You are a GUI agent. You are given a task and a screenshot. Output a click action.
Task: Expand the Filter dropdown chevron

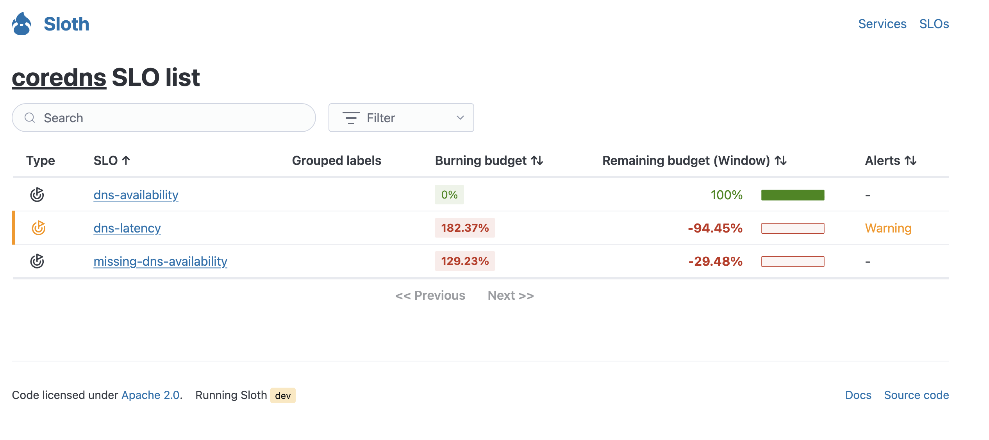(x=460, y=118)
